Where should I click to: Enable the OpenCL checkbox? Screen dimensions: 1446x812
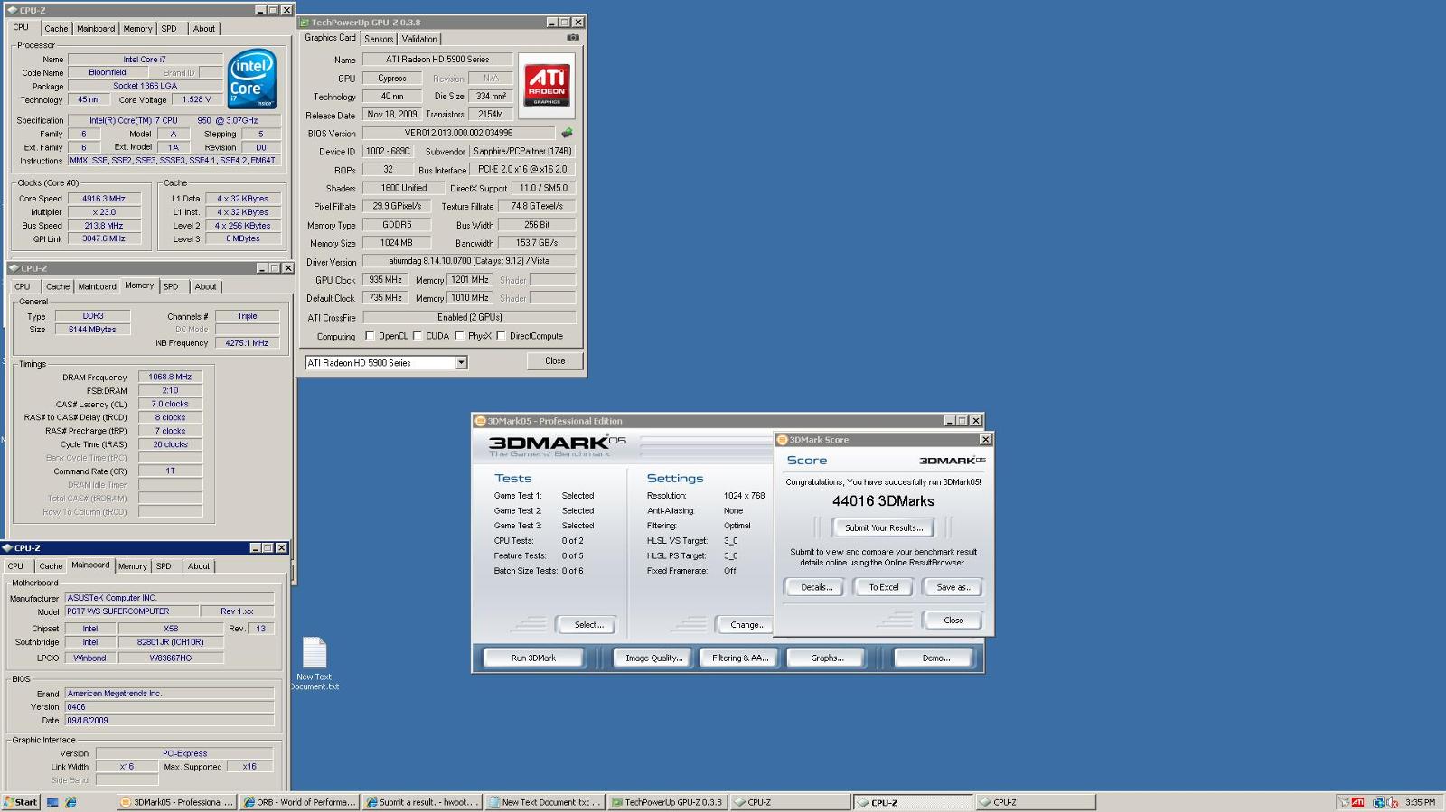pyautogui.click(x=370, y=336)
